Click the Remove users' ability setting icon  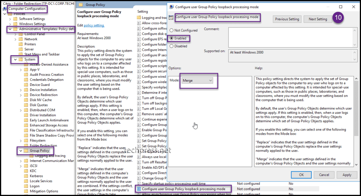coord(139,114)
